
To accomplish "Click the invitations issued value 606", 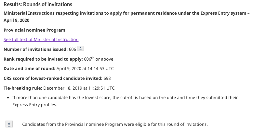I will (73, 49).
